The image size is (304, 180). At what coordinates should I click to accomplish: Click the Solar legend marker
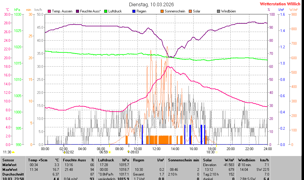[190, 11]
